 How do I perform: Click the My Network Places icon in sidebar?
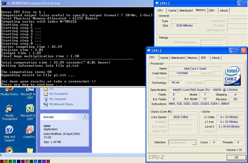coord(46,104)
